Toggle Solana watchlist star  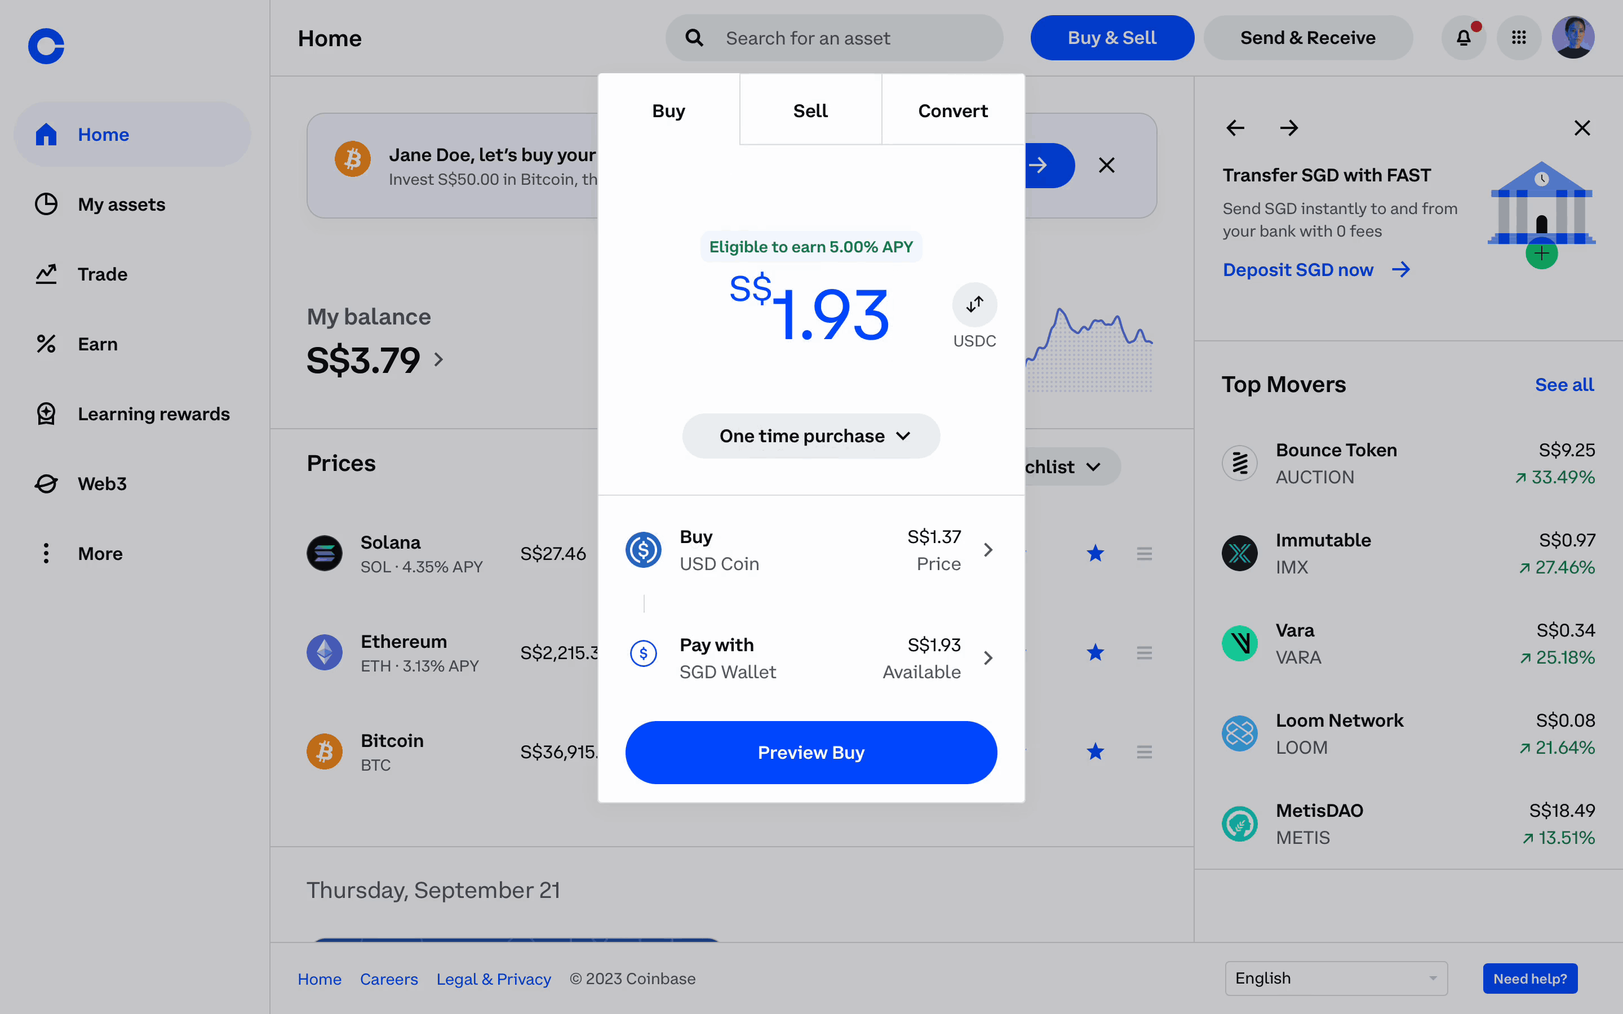(1095, 553)
